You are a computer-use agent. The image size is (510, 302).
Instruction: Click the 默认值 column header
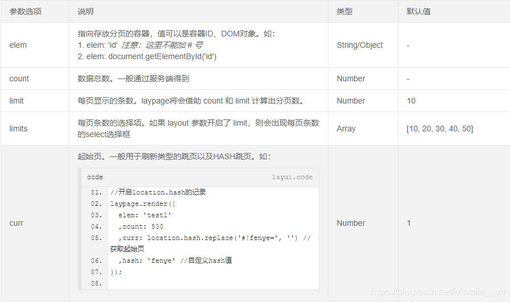[418, 12]
